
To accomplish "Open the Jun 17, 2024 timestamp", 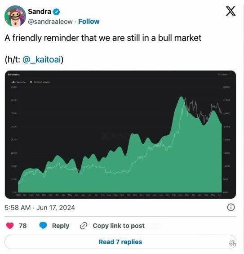I will click(40, 208).
